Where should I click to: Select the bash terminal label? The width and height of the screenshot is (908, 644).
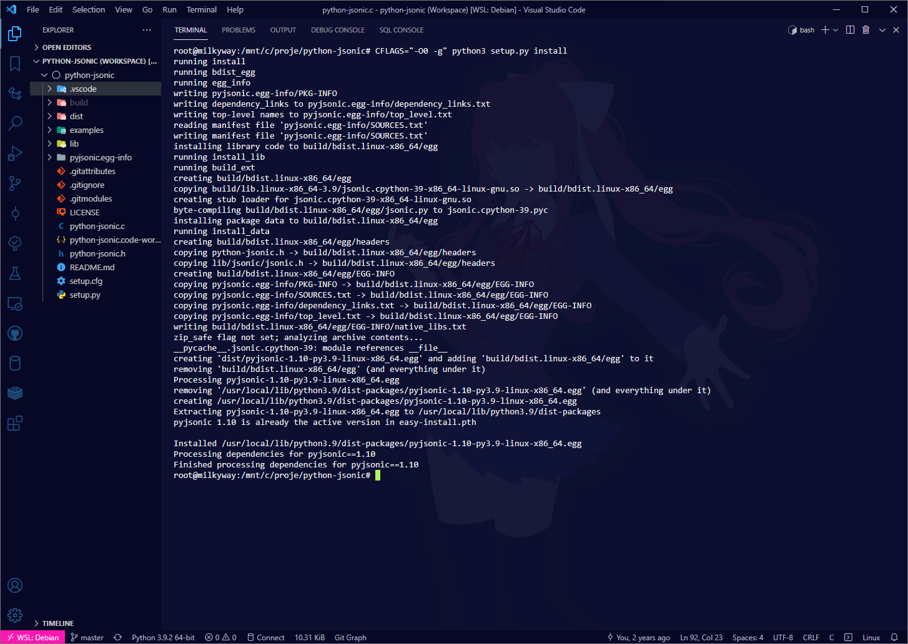coord(801,30)
